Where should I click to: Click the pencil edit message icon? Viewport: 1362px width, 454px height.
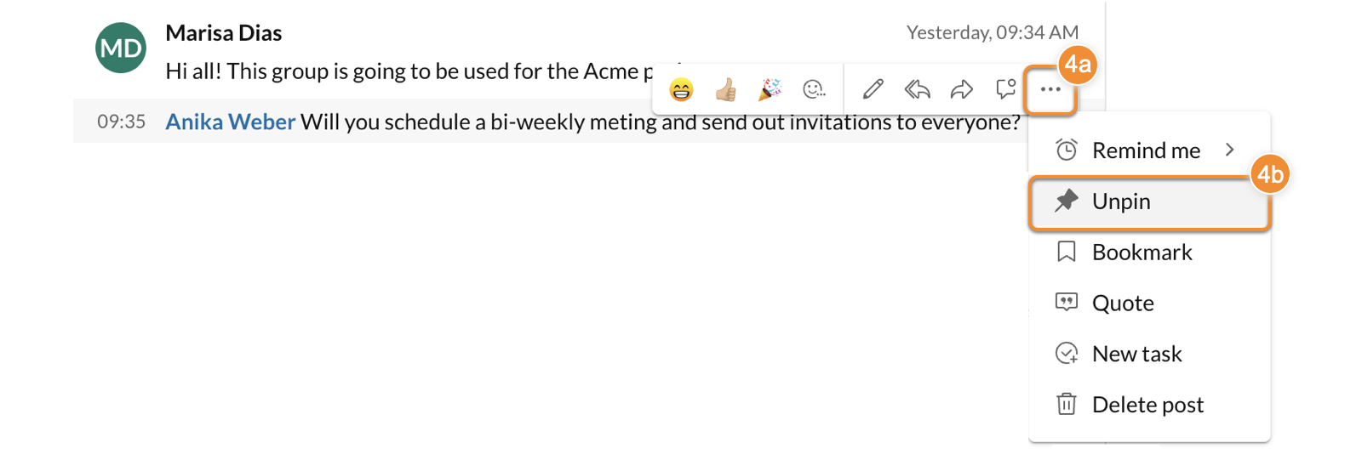pyautogui.click(x=873, y=89)
